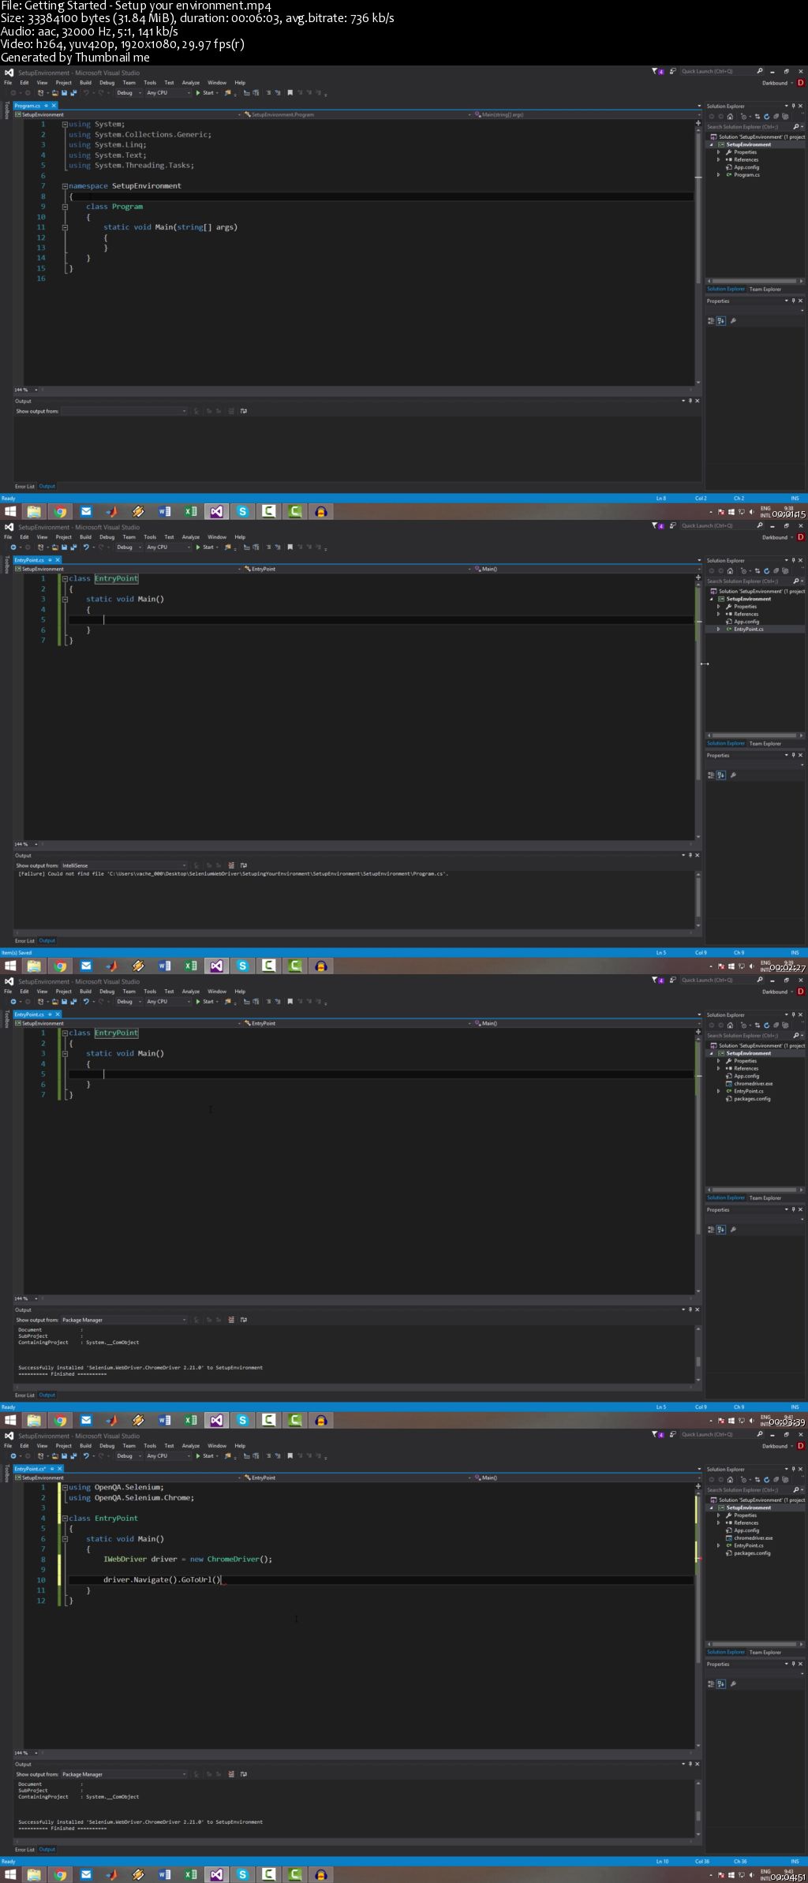Open Tools menu in 00:03:39 frame
Screen dimensions: 808x1883
150,992
